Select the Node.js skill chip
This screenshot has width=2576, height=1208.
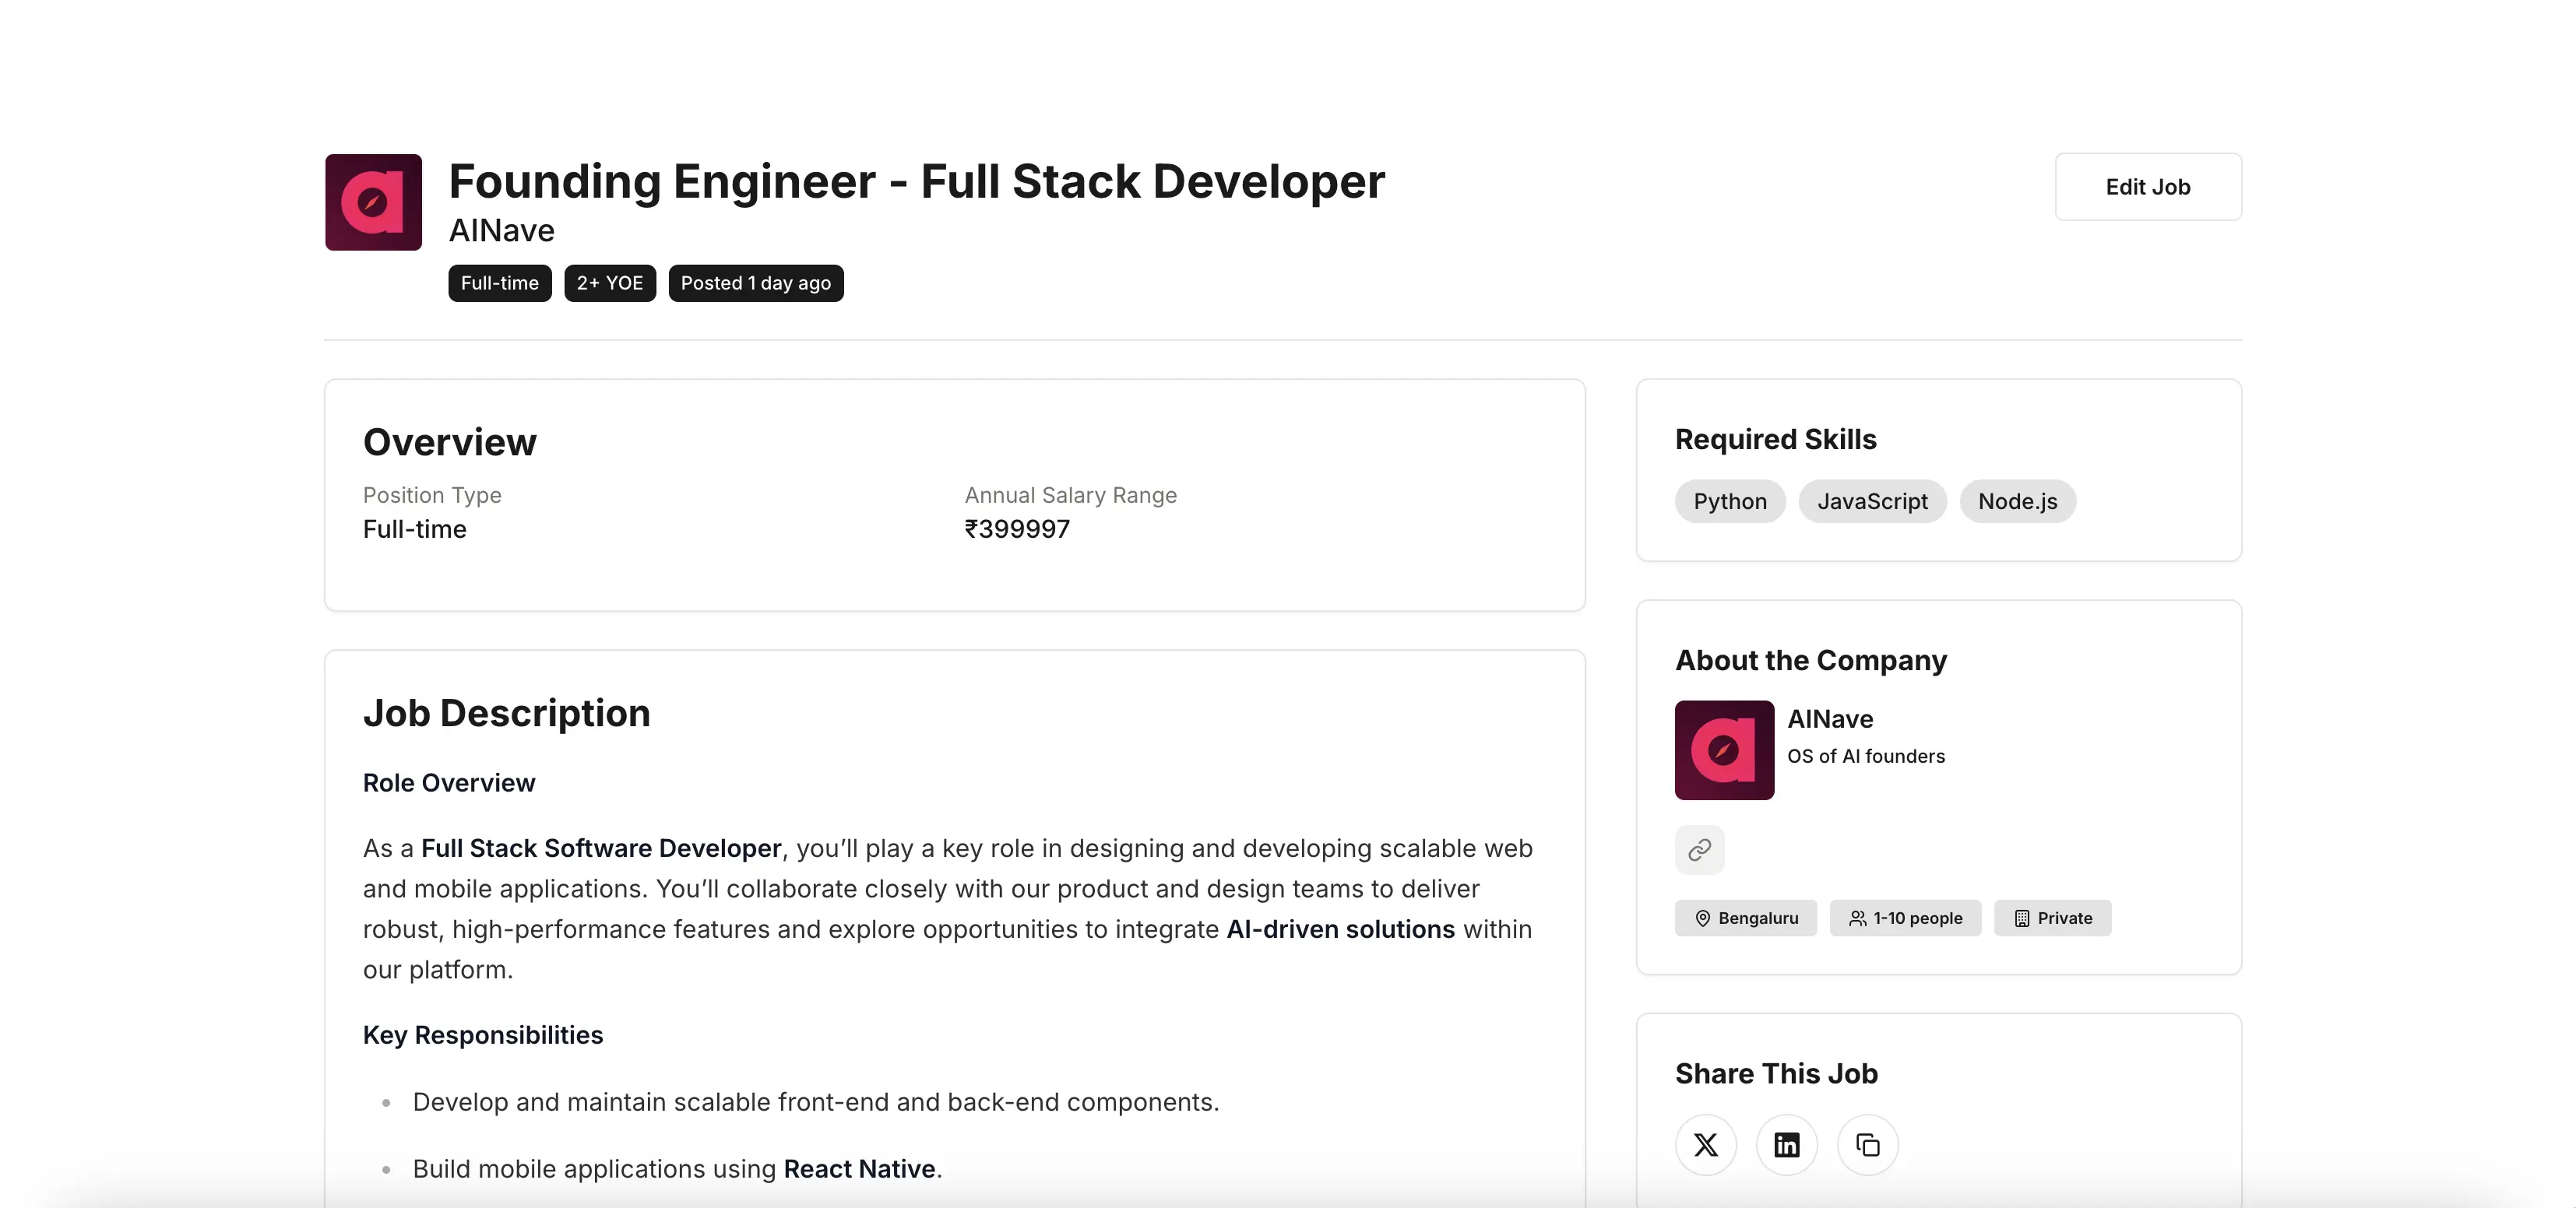[2017, 501]
